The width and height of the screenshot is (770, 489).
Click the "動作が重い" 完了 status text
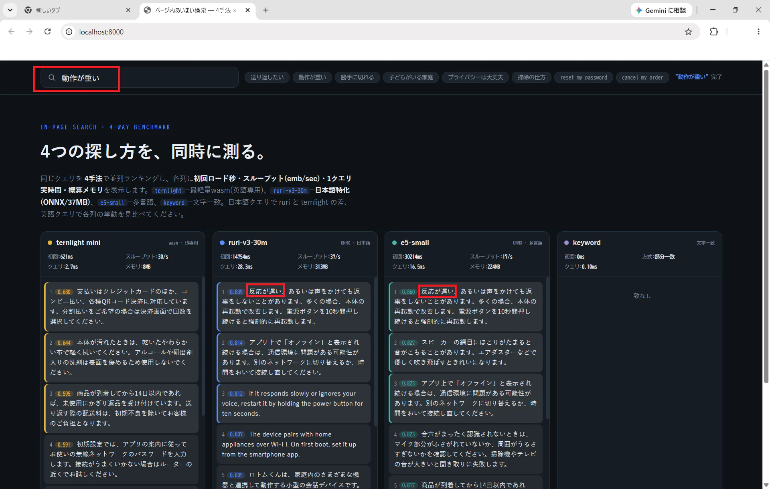pos(699,77)
